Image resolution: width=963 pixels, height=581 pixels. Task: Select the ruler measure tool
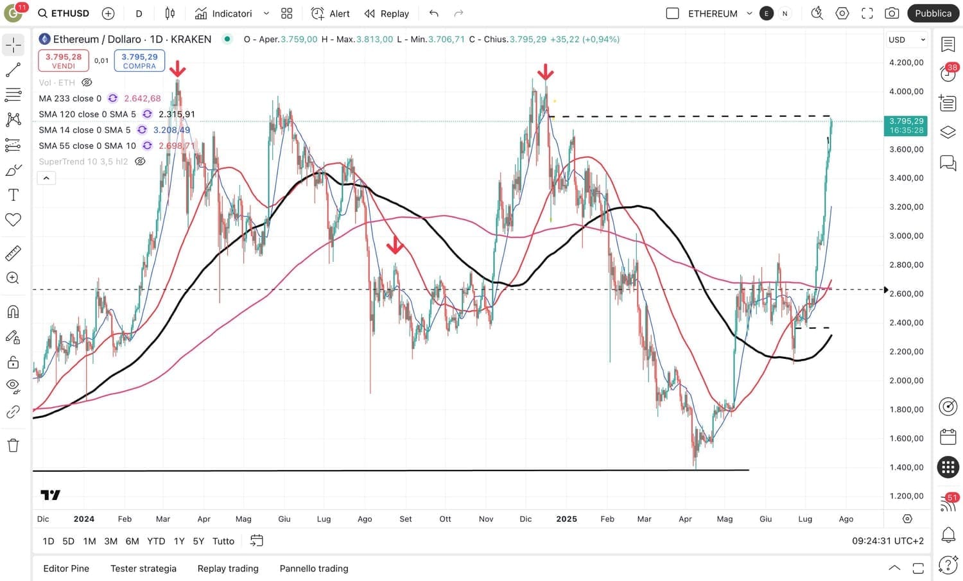(13, 254)
